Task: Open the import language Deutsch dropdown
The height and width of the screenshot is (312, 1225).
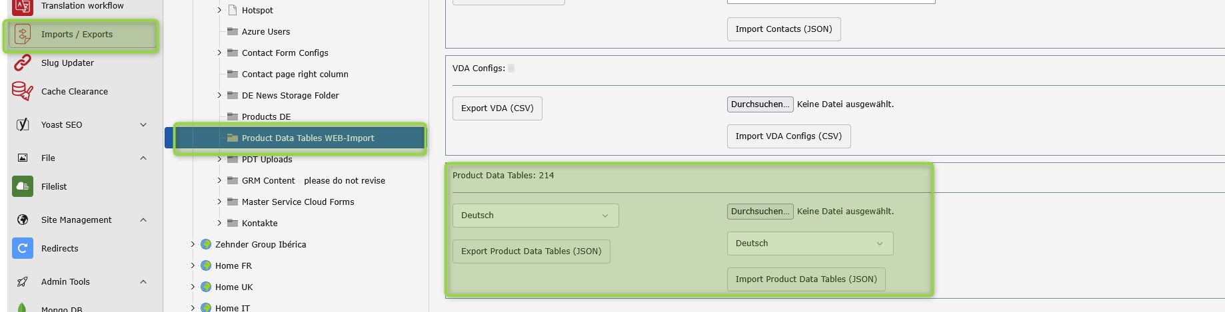Action: (810, 243)
